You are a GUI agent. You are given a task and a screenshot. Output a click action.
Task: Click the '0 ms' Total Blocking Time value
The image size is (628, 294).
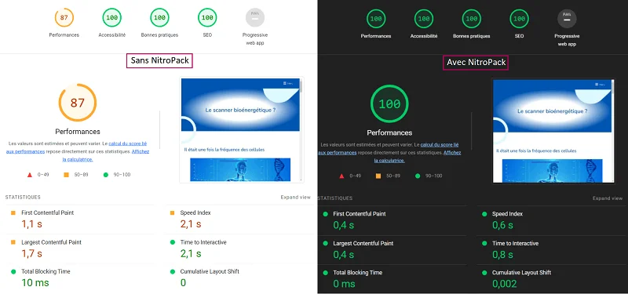pos(344,284)
